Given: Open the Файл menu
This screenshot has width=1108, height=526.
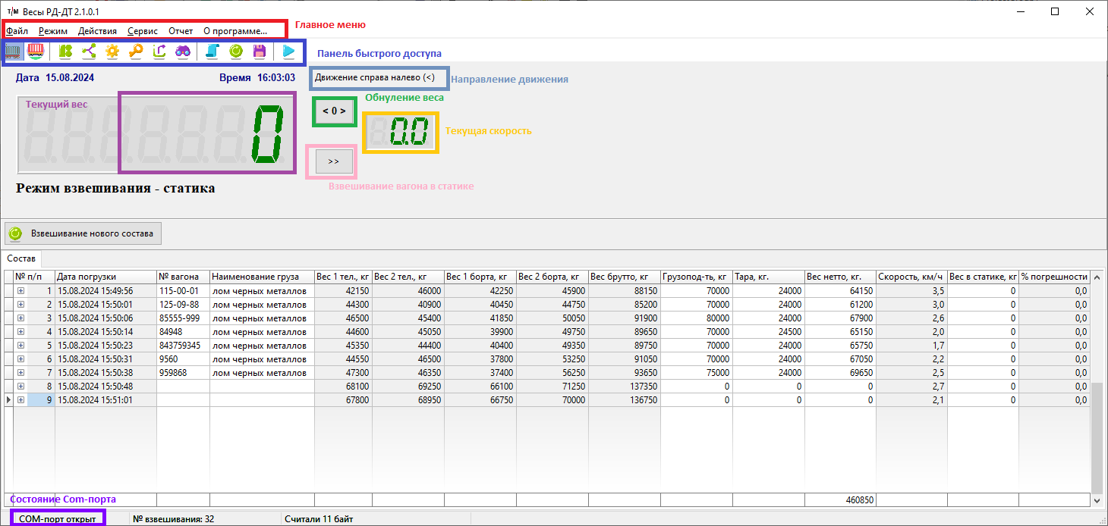Looking at the screenshot, I should pyautogui.click(x=17, y=31).
